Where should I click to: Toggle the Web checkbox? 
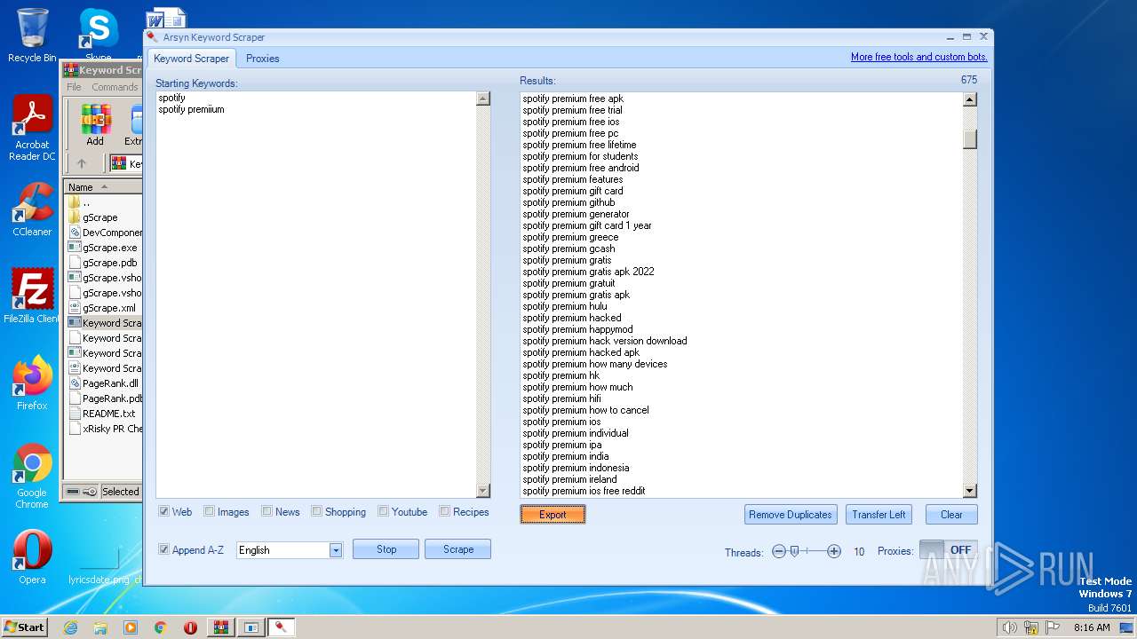click(164, 511)
